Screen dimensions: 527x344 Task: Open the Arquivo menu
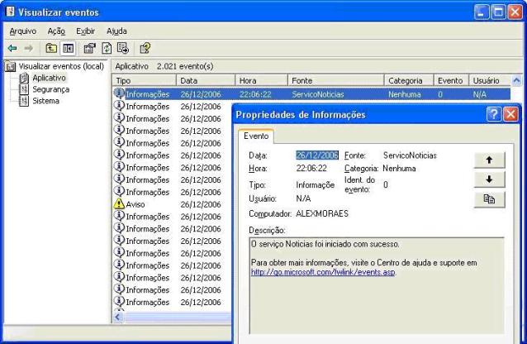tap(23, 31)
